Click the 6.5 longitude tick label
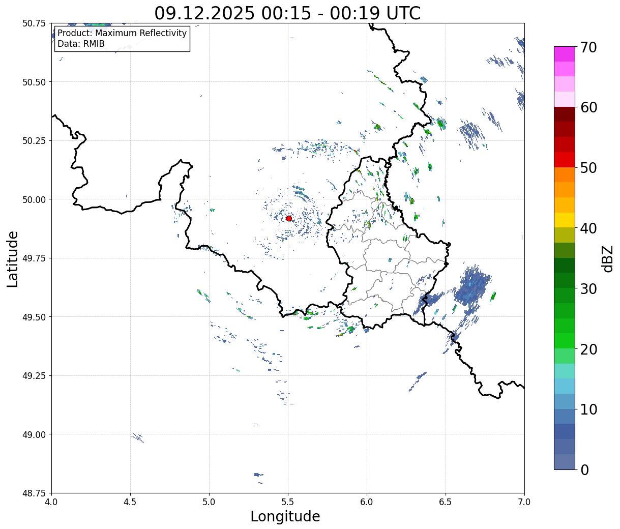Image resolution: width=620 pixels, height=529 pixels. 446,502
